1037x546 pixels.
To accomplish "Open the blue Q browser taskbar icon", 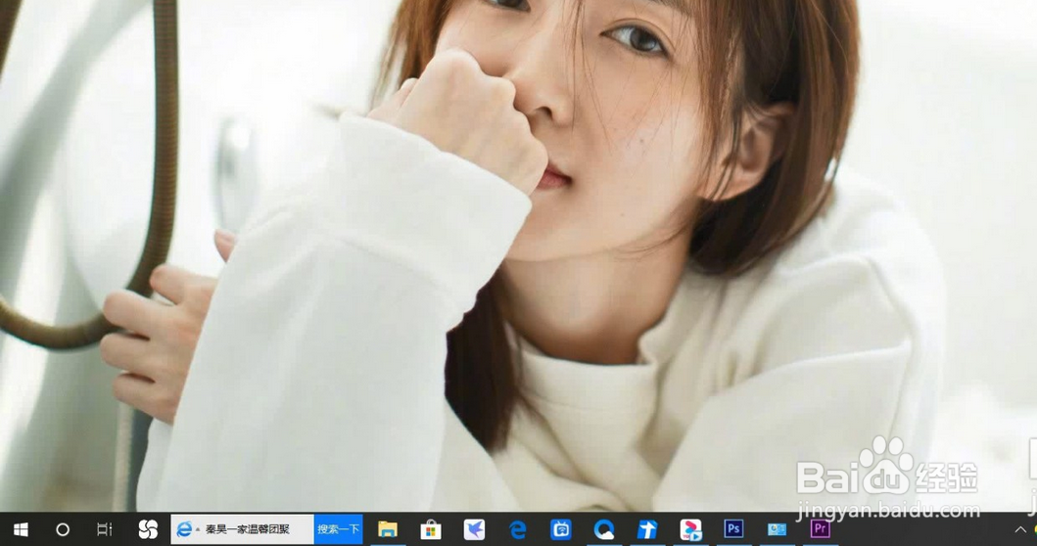I will pos(604,529).
